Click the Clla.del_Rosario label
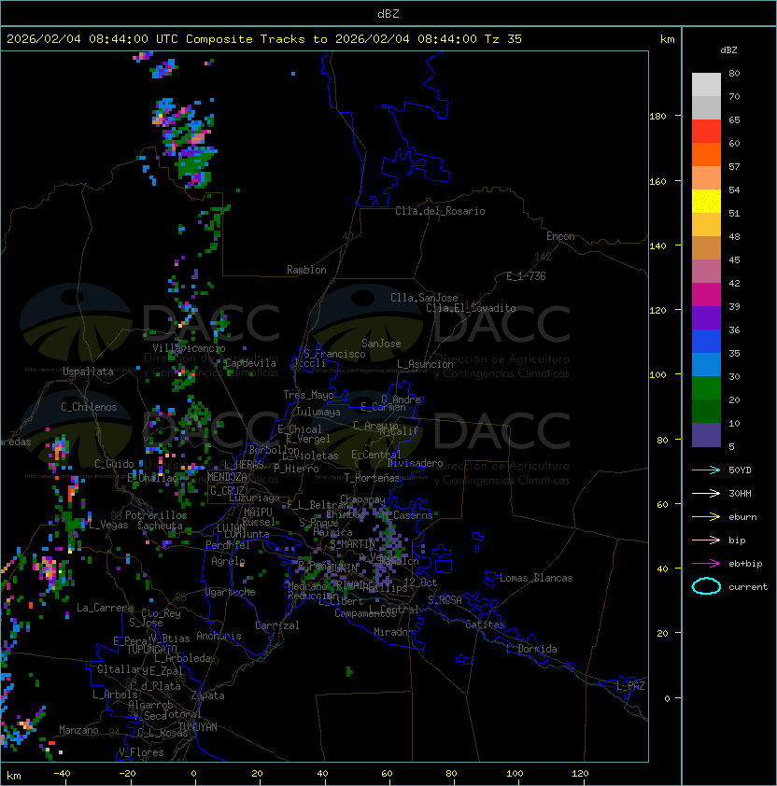The width and height of the screenshot is (777, 786). point(440,211)
